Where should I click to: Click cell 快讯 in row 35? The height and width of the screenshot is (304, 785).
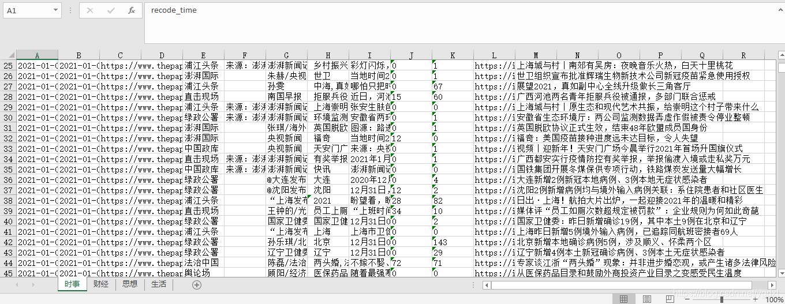coord(328,169)
